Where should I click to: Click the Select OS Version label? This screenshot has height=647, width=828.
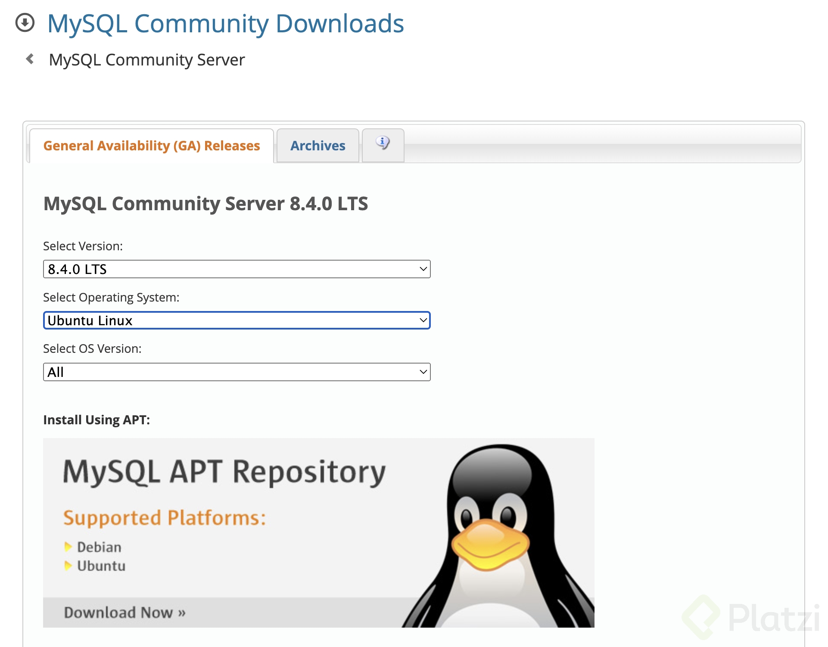(x=92, y=348)
